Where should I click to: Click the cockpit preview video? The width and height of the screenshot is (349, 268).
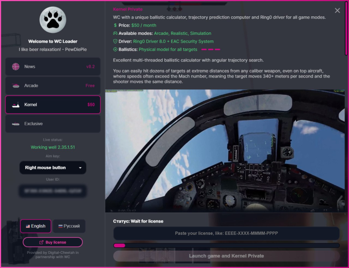pos(225,151)
